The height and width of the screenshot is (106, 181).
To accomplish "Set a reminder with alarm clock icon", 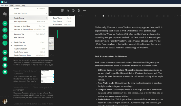I will click(62, 10).
